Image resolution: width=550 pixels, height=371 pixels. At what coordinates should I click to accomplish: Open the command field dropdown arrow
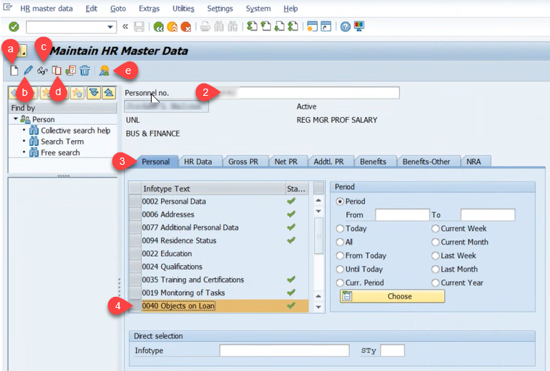click(110, 27)
